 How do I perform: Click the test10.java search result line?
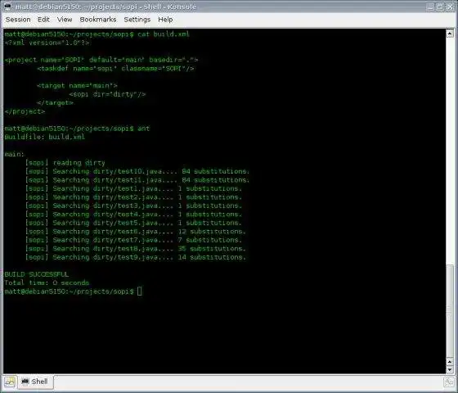point(137,171)
